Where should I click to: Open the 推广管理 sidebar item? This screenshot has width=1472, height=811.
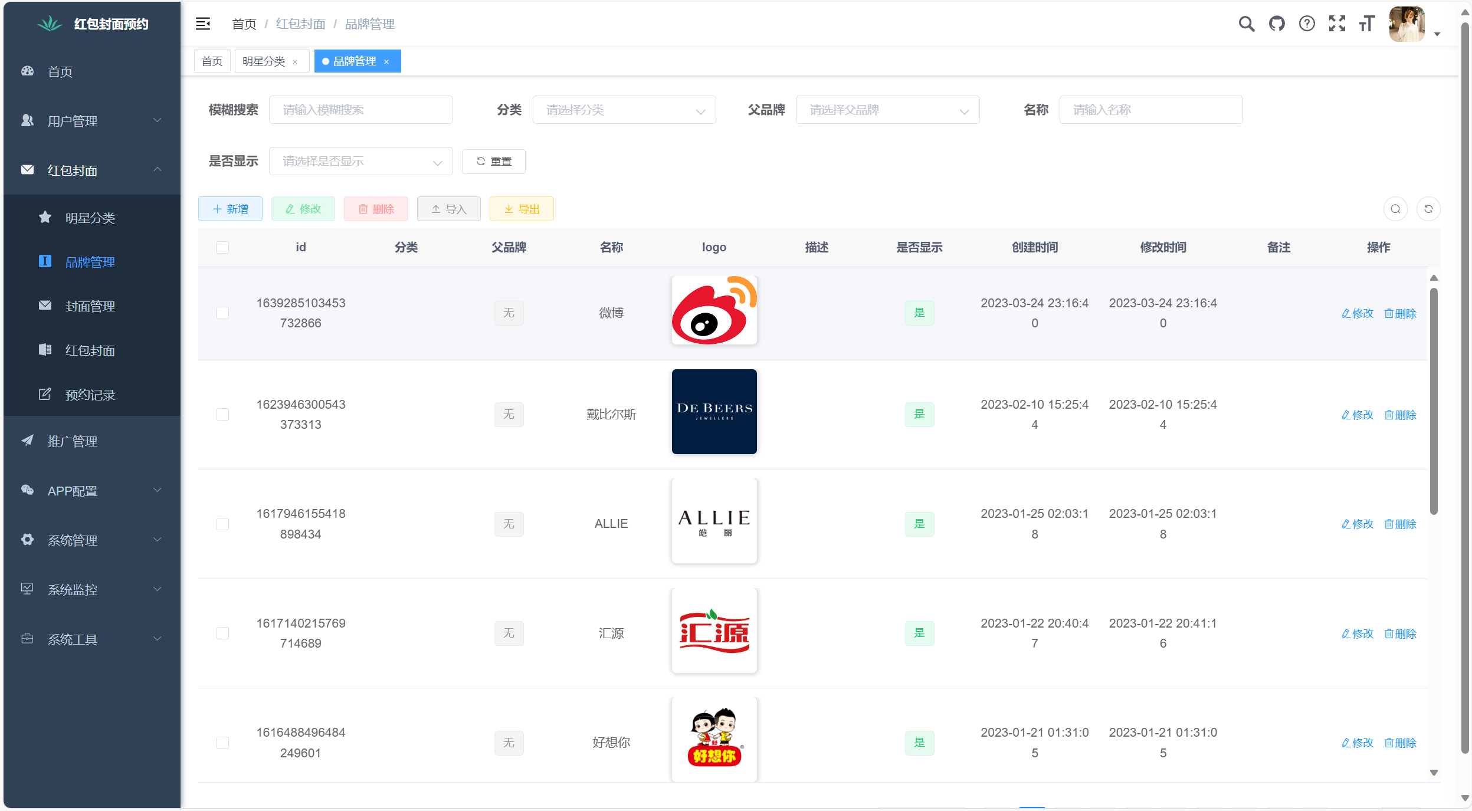coord(91,441)
